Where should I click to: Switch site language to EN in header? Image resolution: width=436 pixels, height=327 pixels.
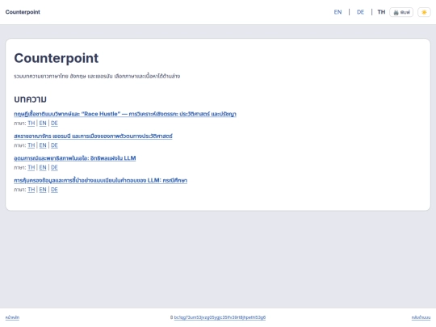click(x=337, y=12)
